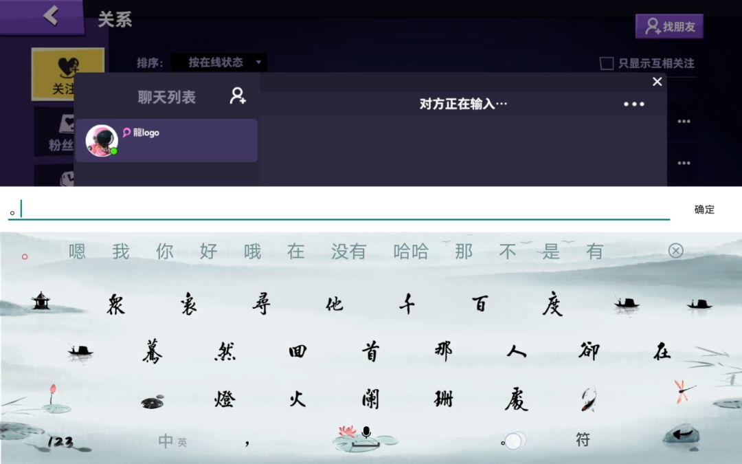This screenshot has height=464, width=742.
Task: Tap the 回 calligraphy key
Action: tap(297, 351)
